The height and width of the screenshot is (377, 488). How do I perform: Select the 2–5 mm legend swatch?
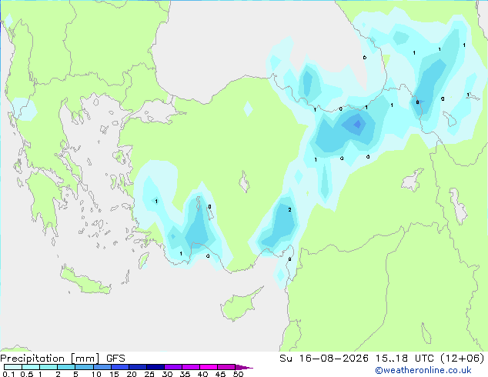point(66,367)
